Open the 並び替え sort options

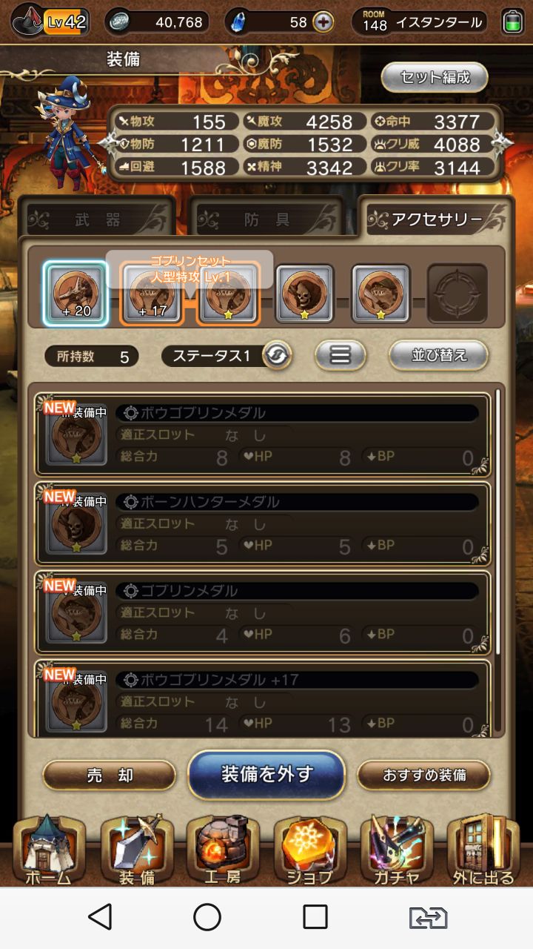(439, 355)
